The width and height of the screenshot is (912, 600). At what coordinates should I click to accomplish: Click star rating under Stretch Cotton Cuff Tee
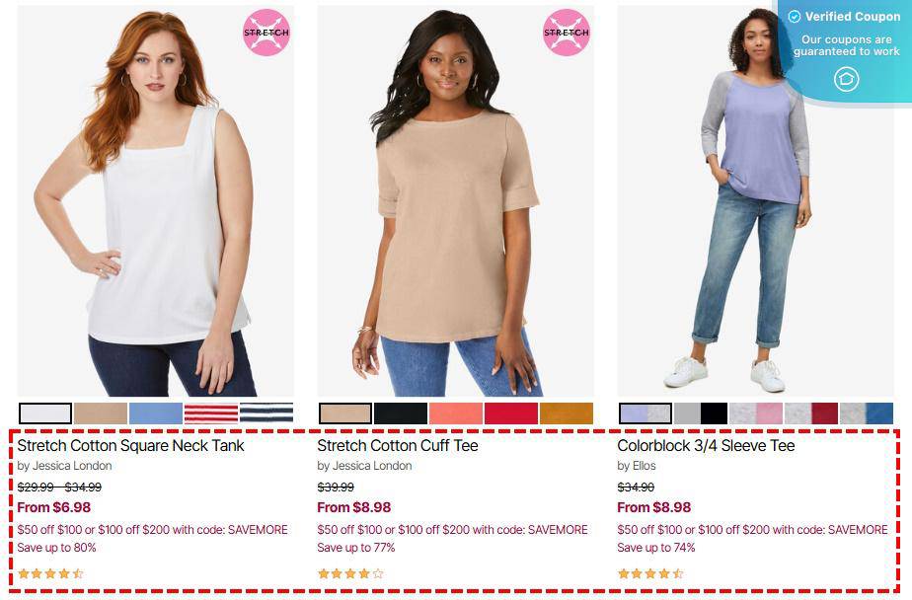point(350,573)
